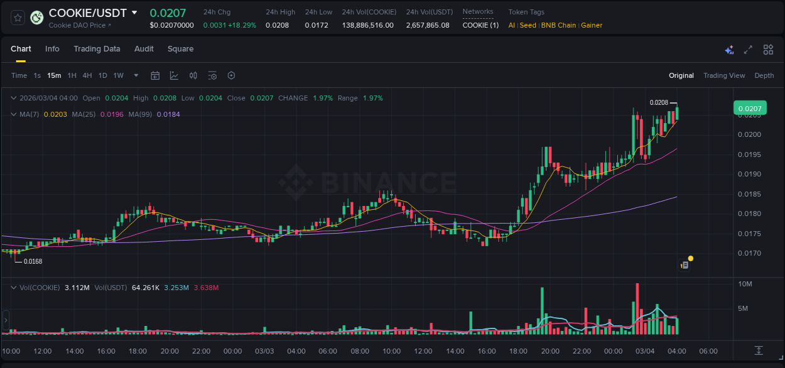Open the calendar date-jump tool
The width and height of the screenshot is (785, 368).
(155, 75)
